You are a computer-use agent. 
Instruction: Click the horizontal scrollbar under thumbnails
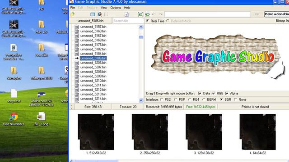pyautogui.click(x=96, y=161)
